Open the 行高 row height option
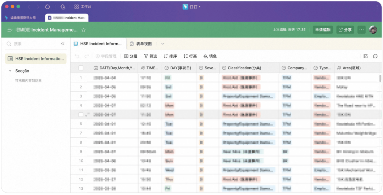Viewport: 383px width, 195px height. click(190, 56)
